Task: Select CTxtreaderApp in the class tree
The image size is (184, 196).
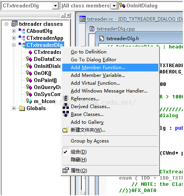Action: point(45,38)
